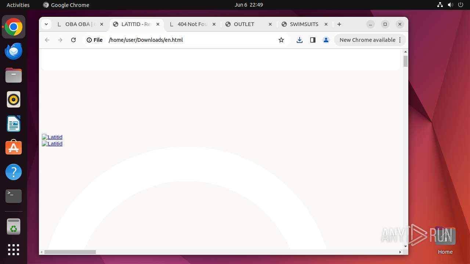Open the volume indicator
Image resolution: width=470 pixels, height=264 pixels.
(450, 5)
